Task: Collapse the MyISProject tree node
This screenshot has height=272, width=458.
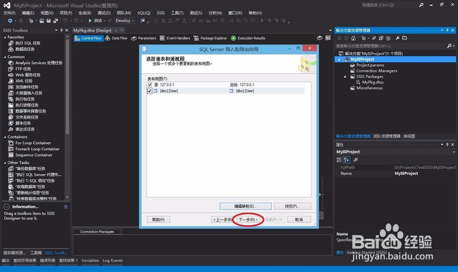Action: [339, 60]
